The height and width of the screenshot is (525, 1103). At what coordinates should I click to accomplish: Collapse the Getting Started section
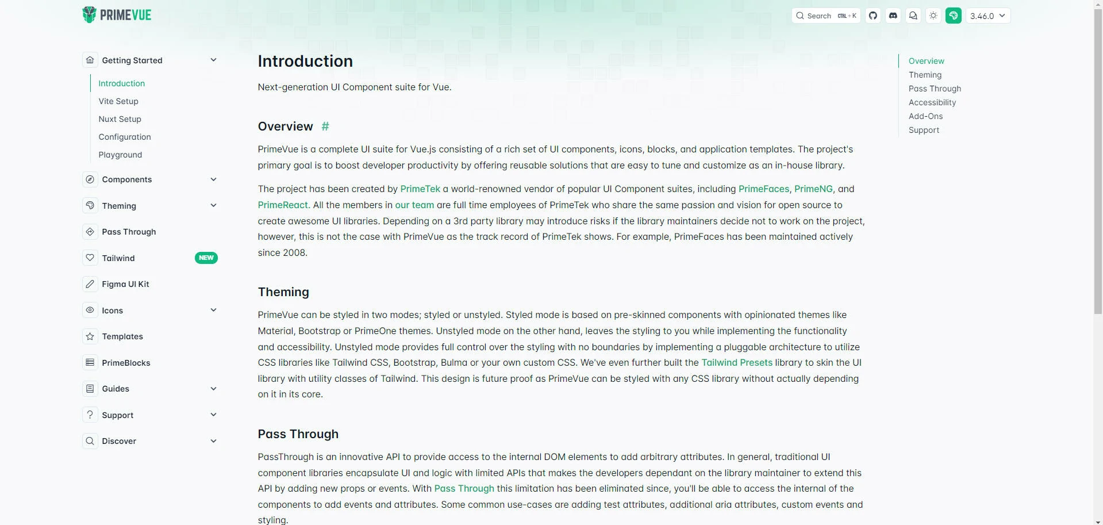(213, 60)
